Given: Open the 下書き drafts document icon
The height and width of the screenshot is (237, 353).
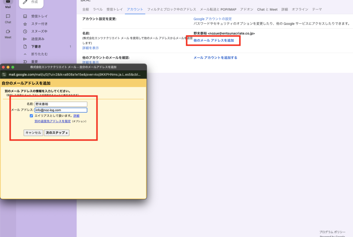Looking at the screenshot, I should point(25,47).
